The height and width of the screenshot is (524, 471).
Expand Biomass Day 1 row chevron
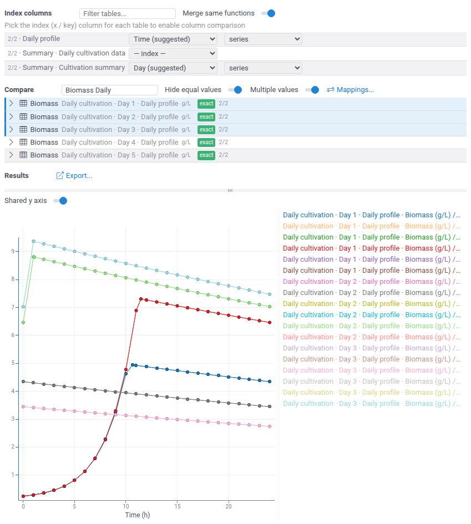click(x=11, y=104)
